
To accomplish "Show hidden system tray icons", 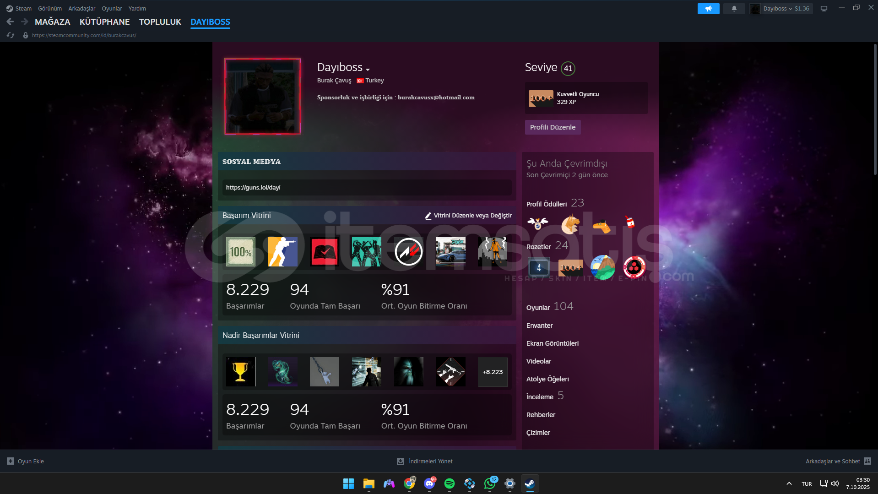I will [x=789, y=483].
